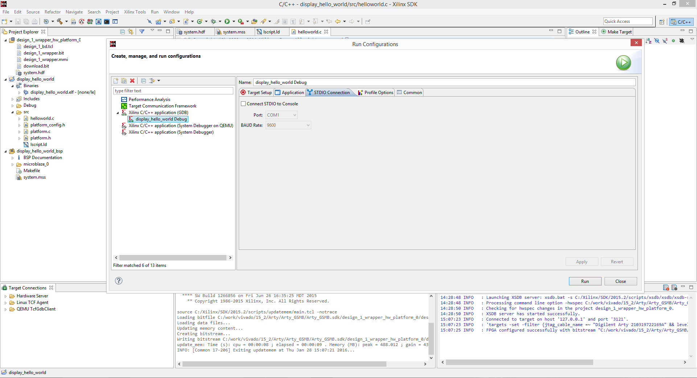
Task: Open the Port COM1 dropdown
Action: (282, 115)
